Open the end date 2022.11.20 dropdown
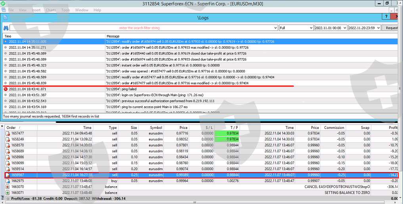Image resolution: width=403 pixels, height=204 pixels. pyautogui.click(x=378, y=28)
